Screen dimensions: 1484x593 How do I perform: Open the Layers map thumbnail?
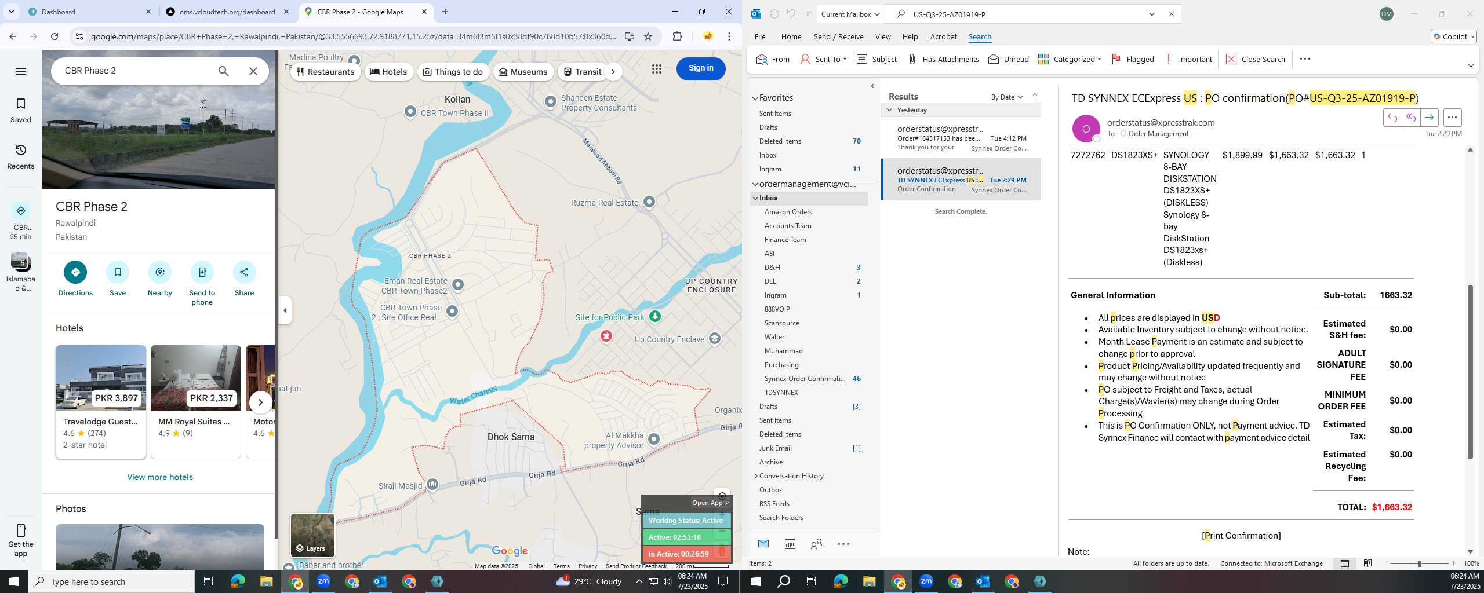click(312, 535)
